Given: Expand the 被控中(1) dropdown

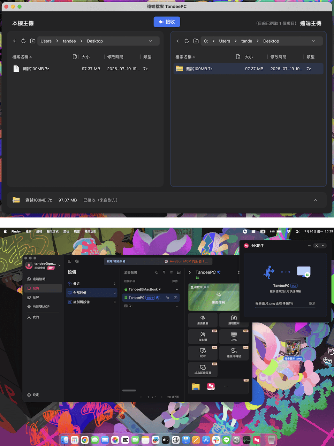Looking at the screenshot, I should tap(200, 287).
